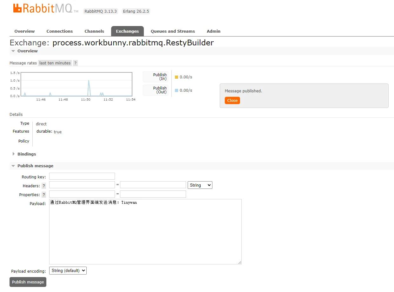
Task: Click the 'Message published.' text
Action: coord(244,91)
